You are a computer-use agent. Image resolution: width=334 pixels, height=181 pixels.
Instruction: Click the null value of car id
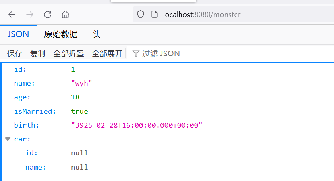(x=79, y=153)
